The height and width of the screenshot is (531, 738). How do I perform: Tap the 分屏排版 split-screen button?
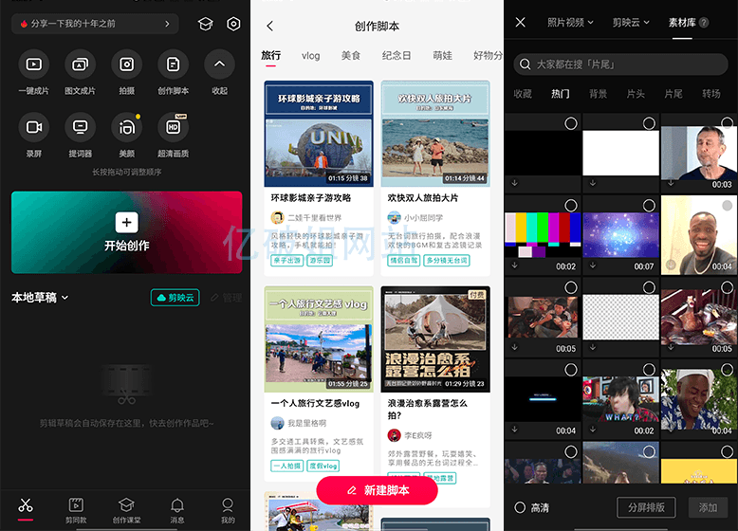coord(646,507)
